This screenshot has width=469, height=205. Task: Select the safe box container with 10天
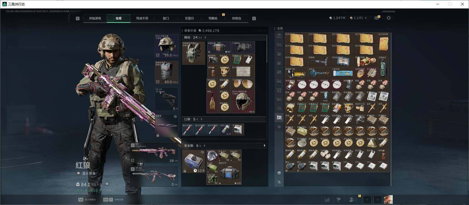[x=194, y=161]
